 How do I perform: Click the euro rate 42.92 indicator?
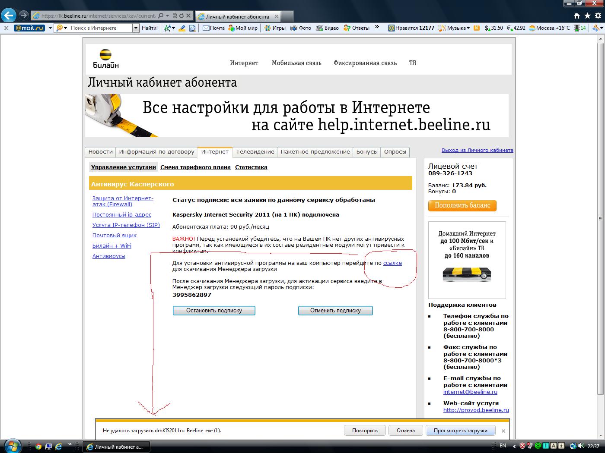coord(516,28)
